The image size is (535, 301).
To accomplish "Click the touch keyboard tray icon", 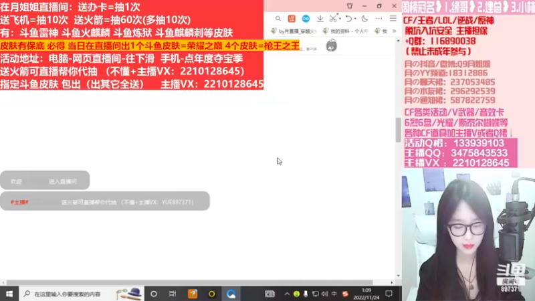I will [270, 294].
